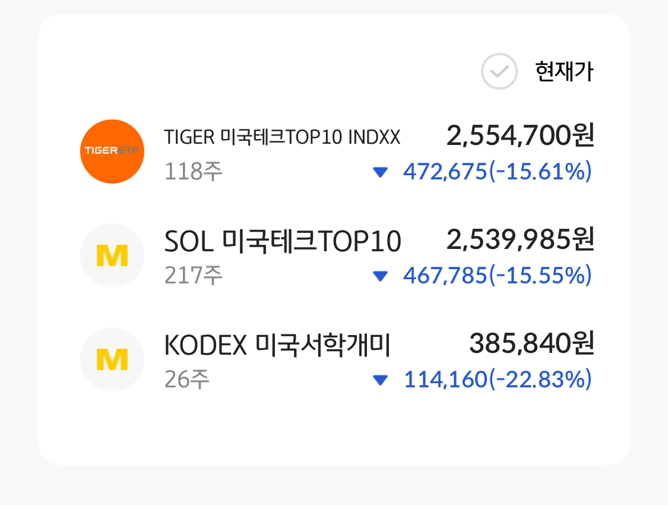Click the blue down triangle beside 114,160
668x505 pixels.
[380, 380]
